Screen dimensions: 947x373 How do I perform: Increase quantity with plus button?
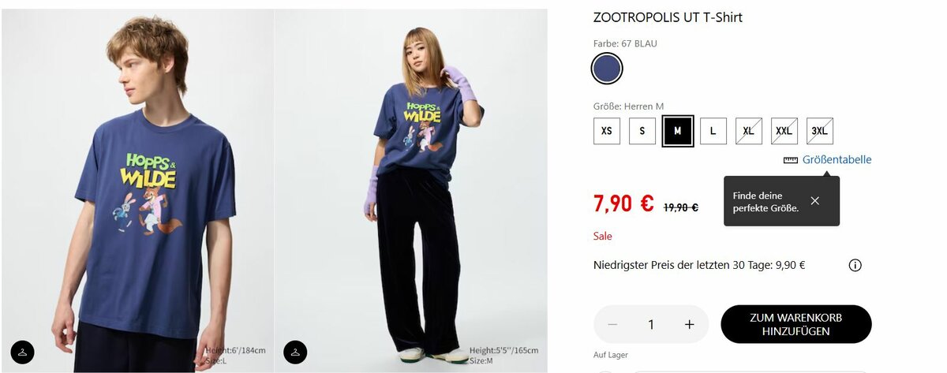point(689,324)
